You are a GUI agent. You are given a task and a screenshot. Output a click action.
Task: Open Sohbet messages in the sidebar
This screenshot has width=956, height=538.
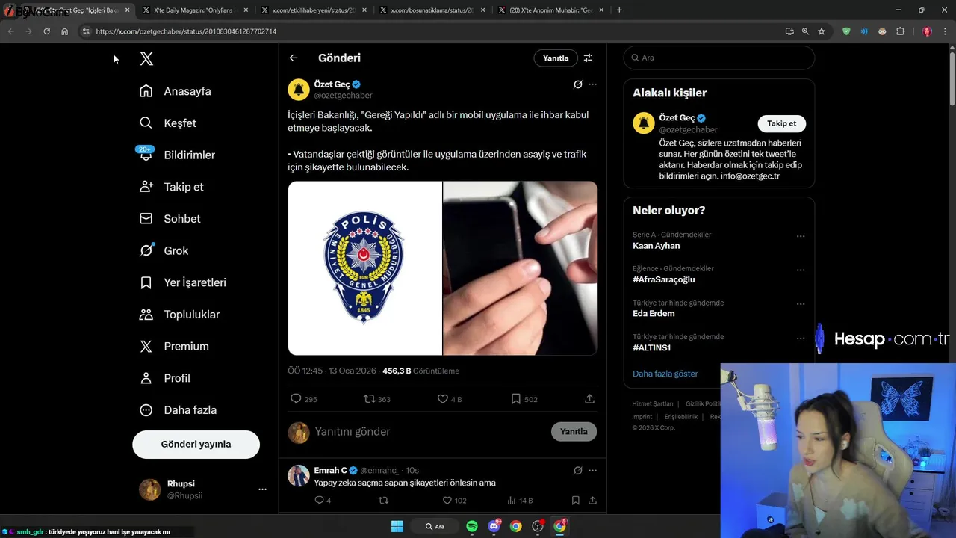click(x=170, y=219)
